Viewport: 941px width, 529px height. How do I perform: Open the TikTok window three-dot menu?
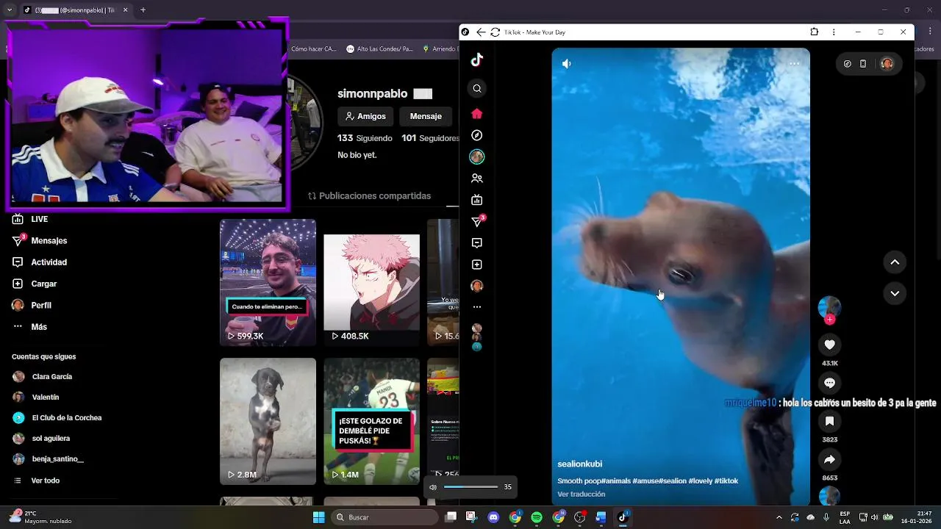[834, 32]
